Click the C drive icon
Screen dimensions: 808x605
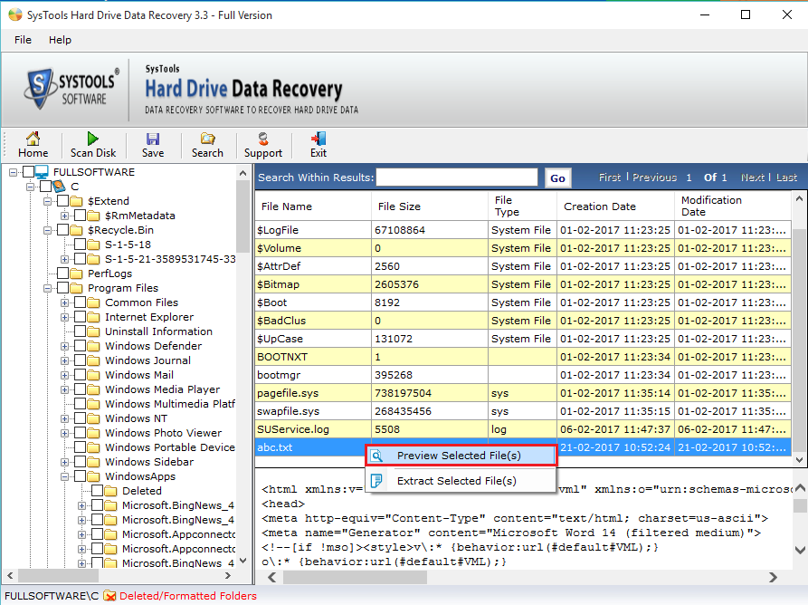pos(59,187)
